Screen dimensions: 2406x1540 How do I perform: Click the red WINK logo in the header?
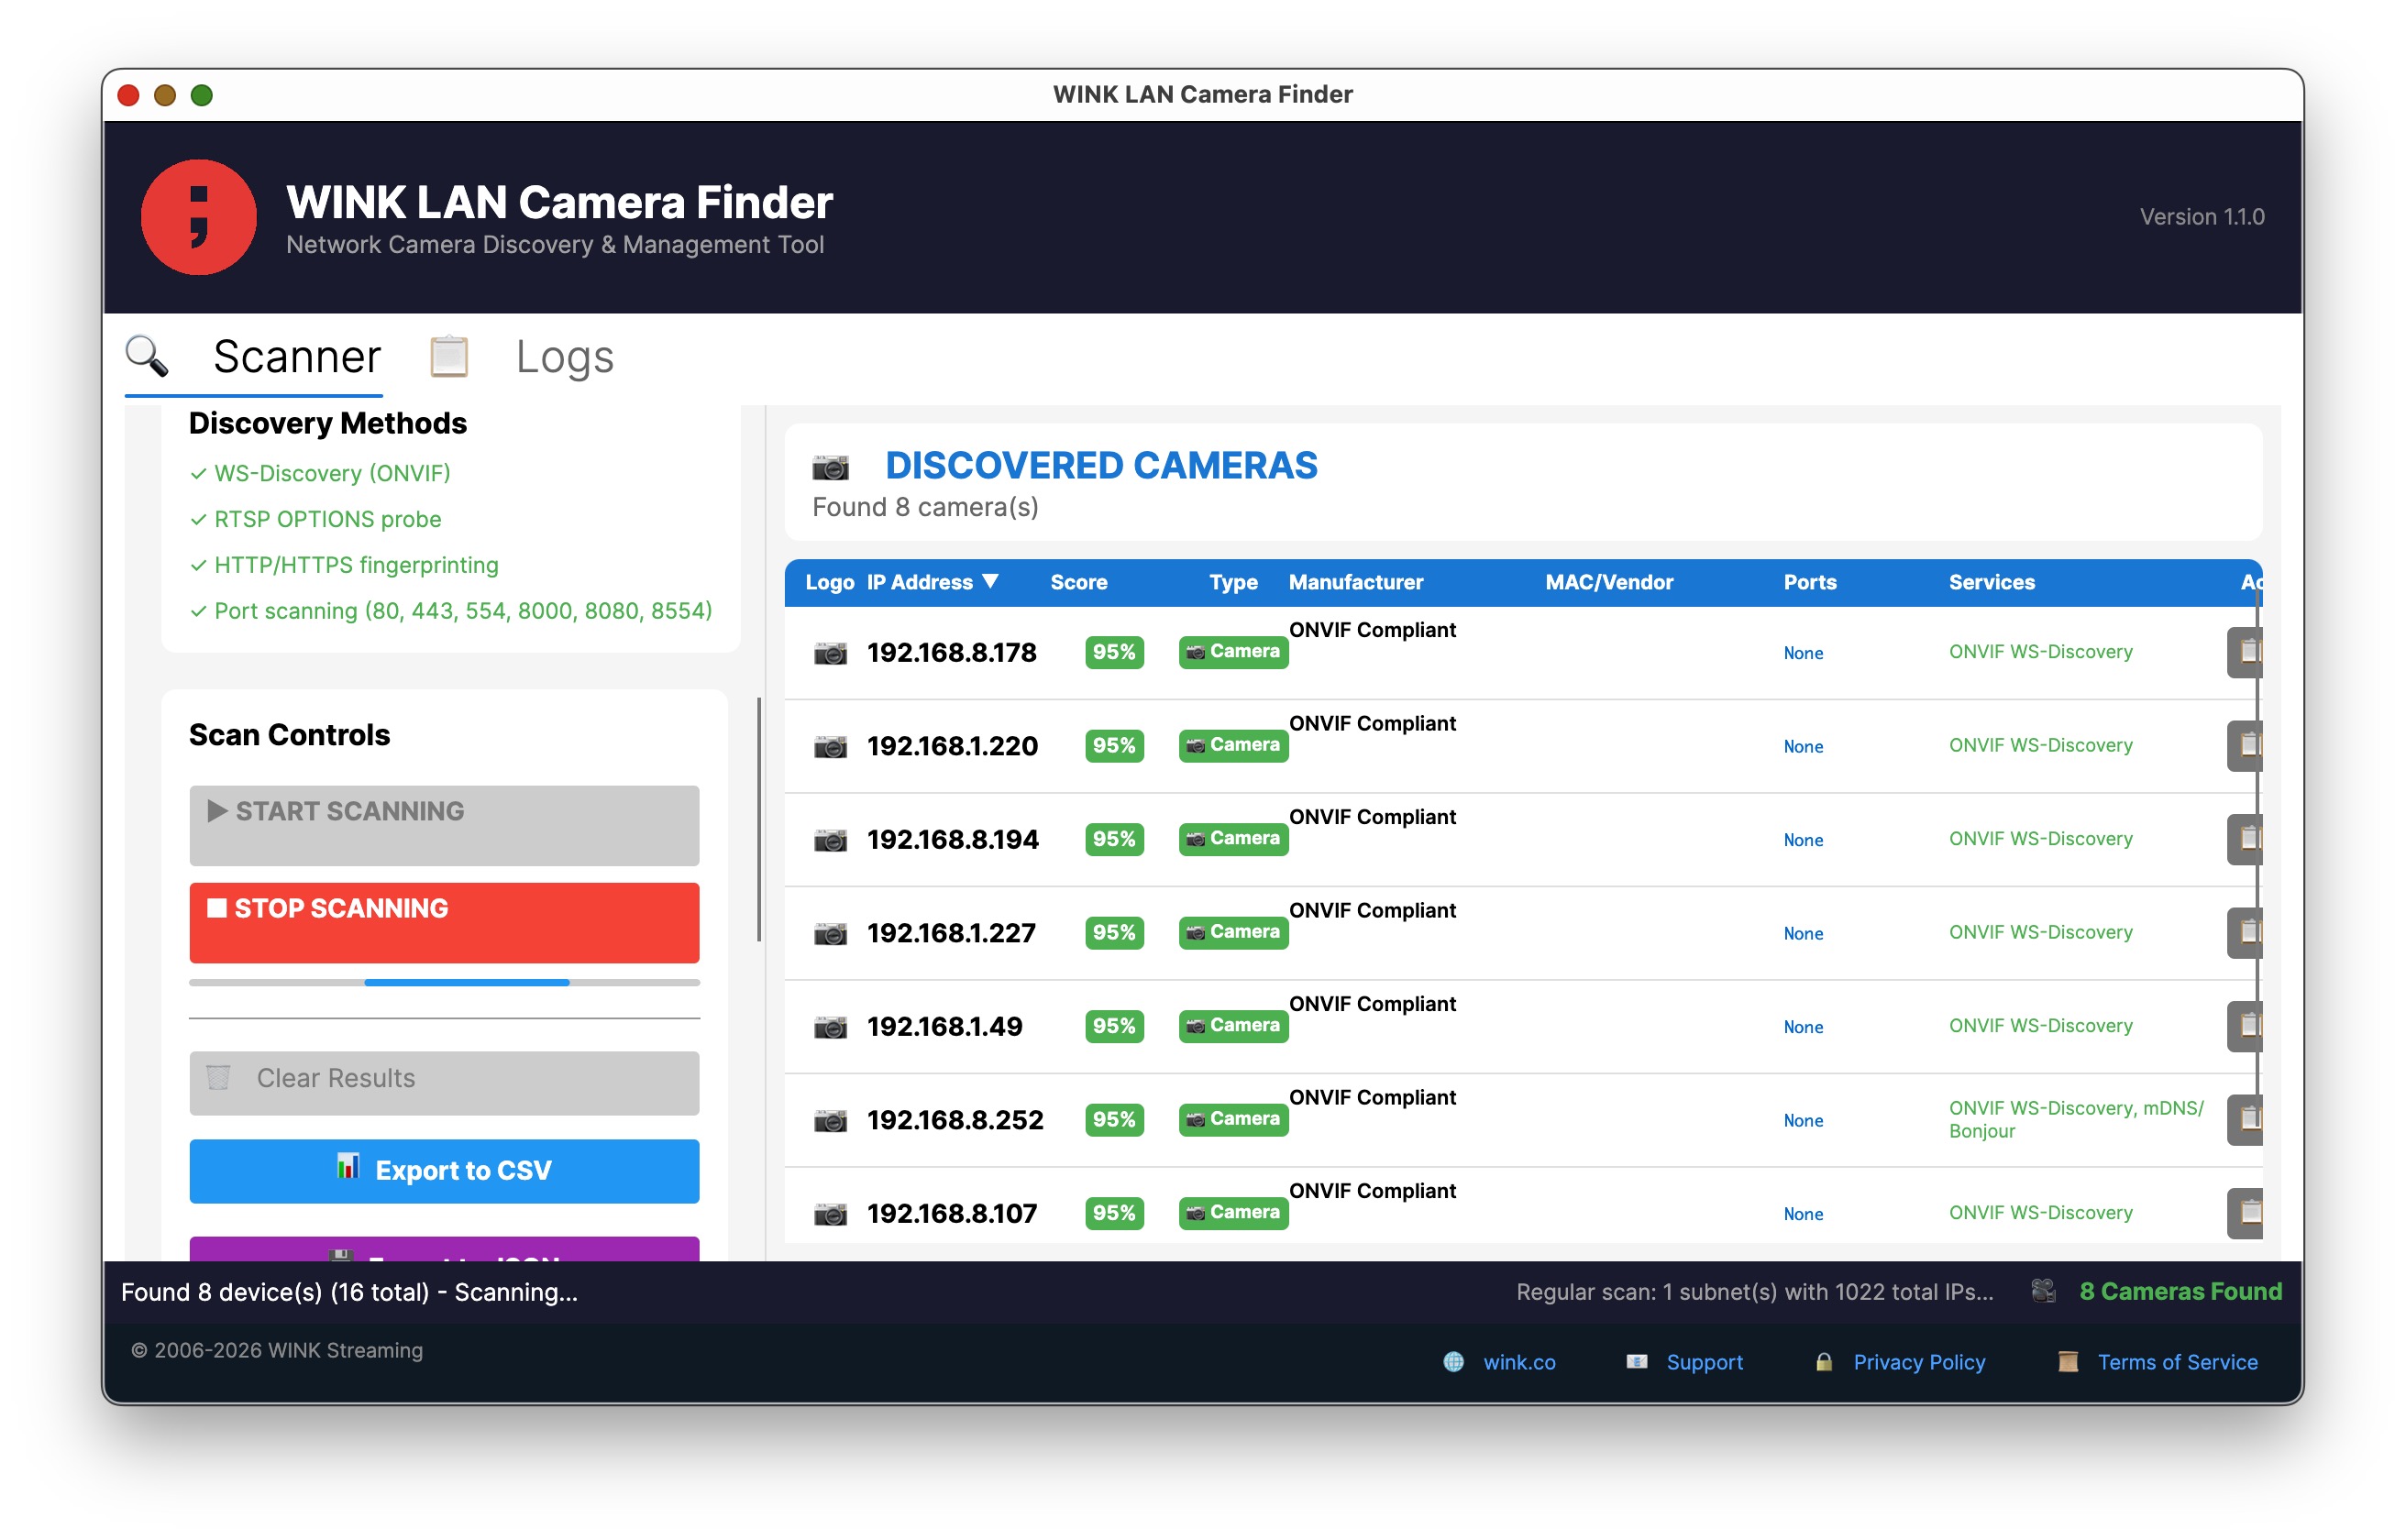pyautogui.click(x=199, y=217)
